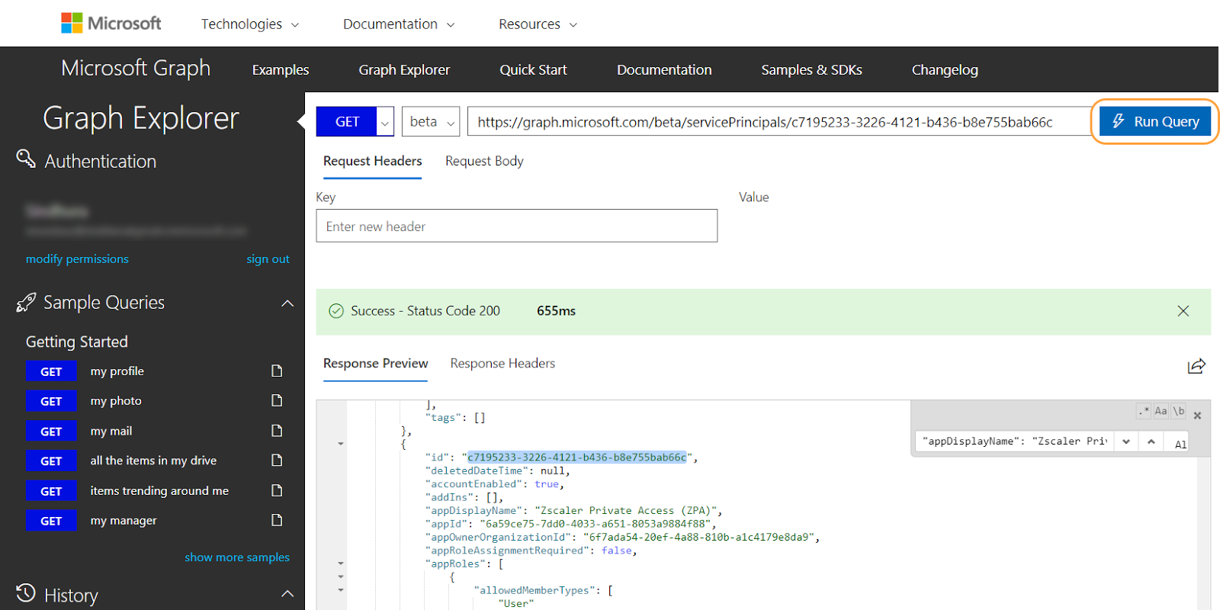Click the History clock icon
The height and width of the screenshot is (610, 1220).
[26, 592]
